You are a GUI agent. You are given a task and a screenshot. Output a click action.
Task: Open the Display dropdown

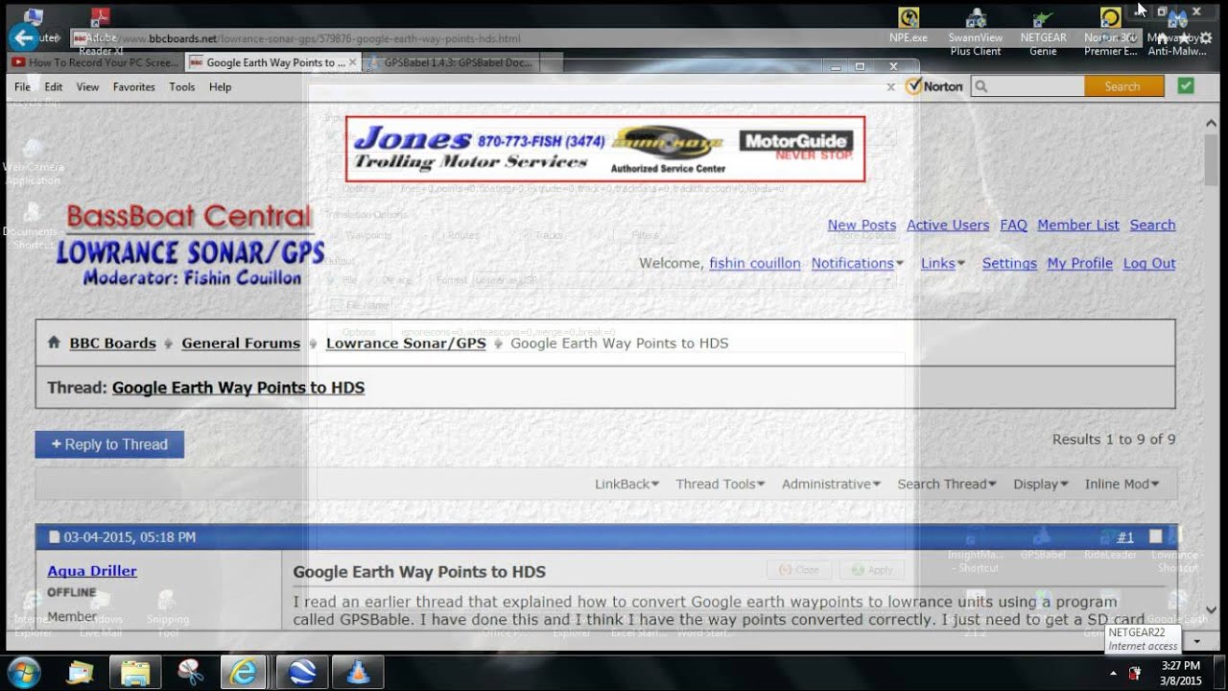coord(1041,484)
